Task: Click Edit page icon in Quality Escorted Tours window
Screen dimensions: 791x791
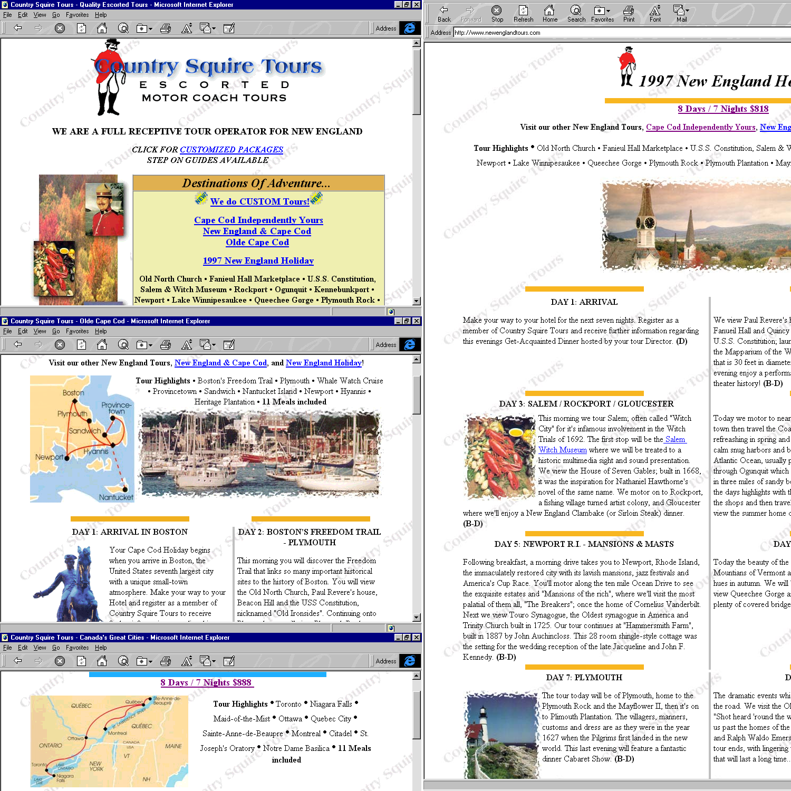Action: (x=229, y=28)
